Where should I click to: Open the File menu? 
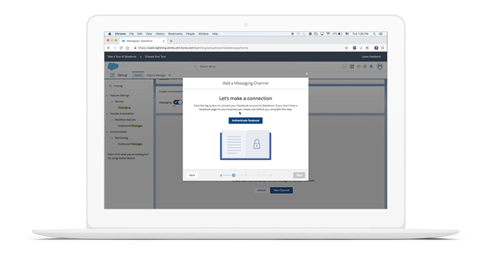131,34
